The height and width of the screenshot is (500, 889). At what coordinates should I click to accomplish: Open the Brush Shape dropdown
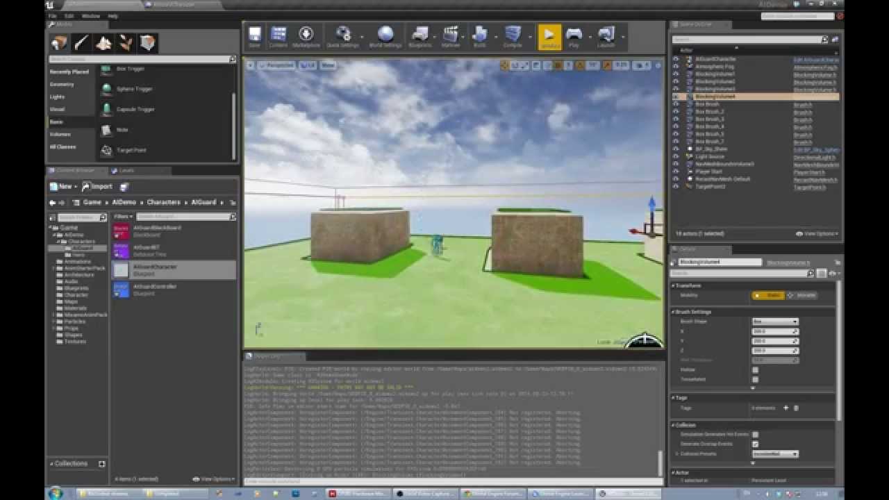point(775,322)
